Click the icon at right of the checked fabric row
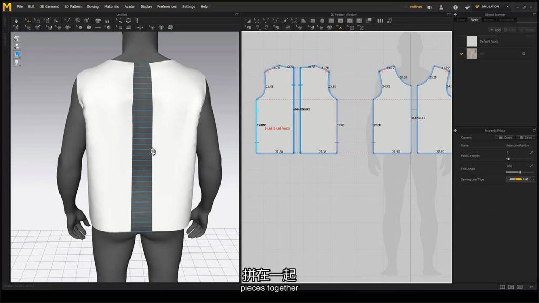 tap(524, 54)
